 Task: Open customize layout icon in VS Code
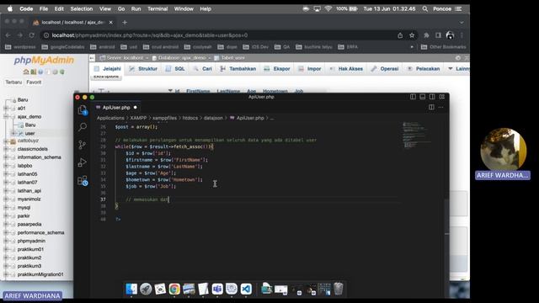tap(441, 97)
